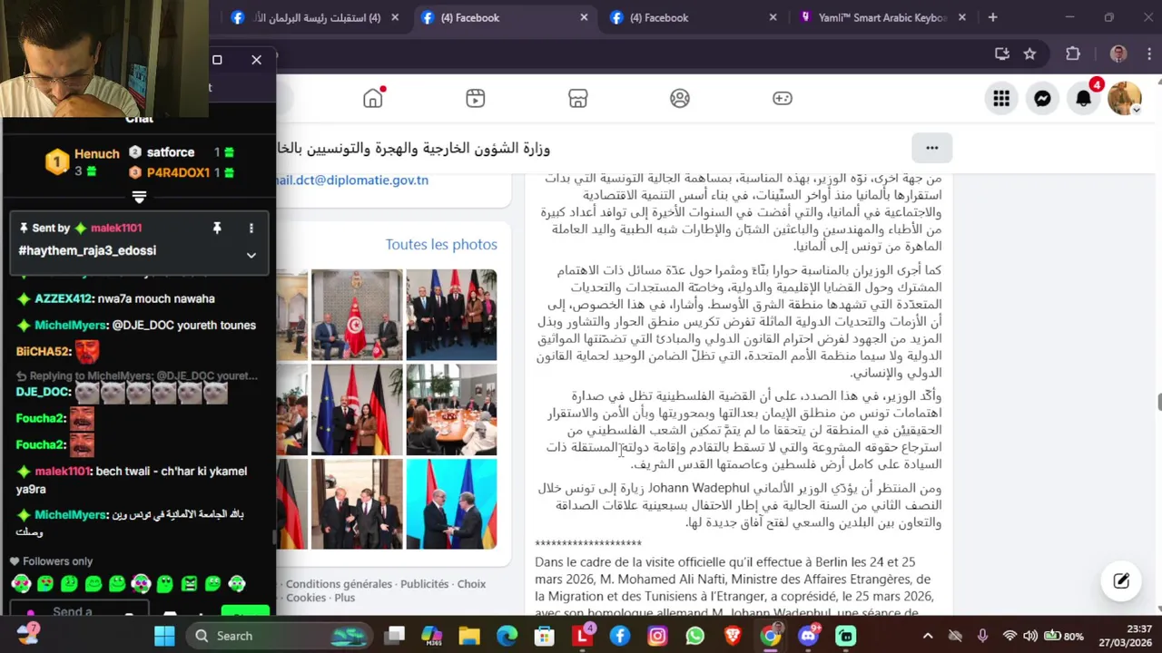The image size is (1162, 653).
Task: Click P4R4DOX1 in chat leaderboard
Action: point(178,172)
